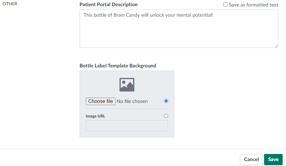The width and height of the screenshot is (286, 166).
Task: Click the "No file chosen" text
Action: coord(132,101)
